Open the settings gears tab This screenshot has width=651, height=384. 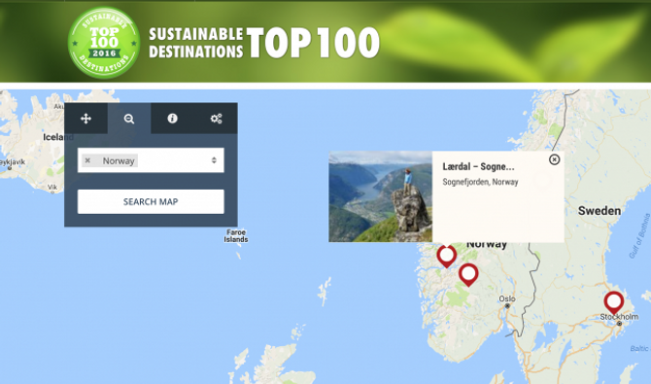[x=216, y=119]
